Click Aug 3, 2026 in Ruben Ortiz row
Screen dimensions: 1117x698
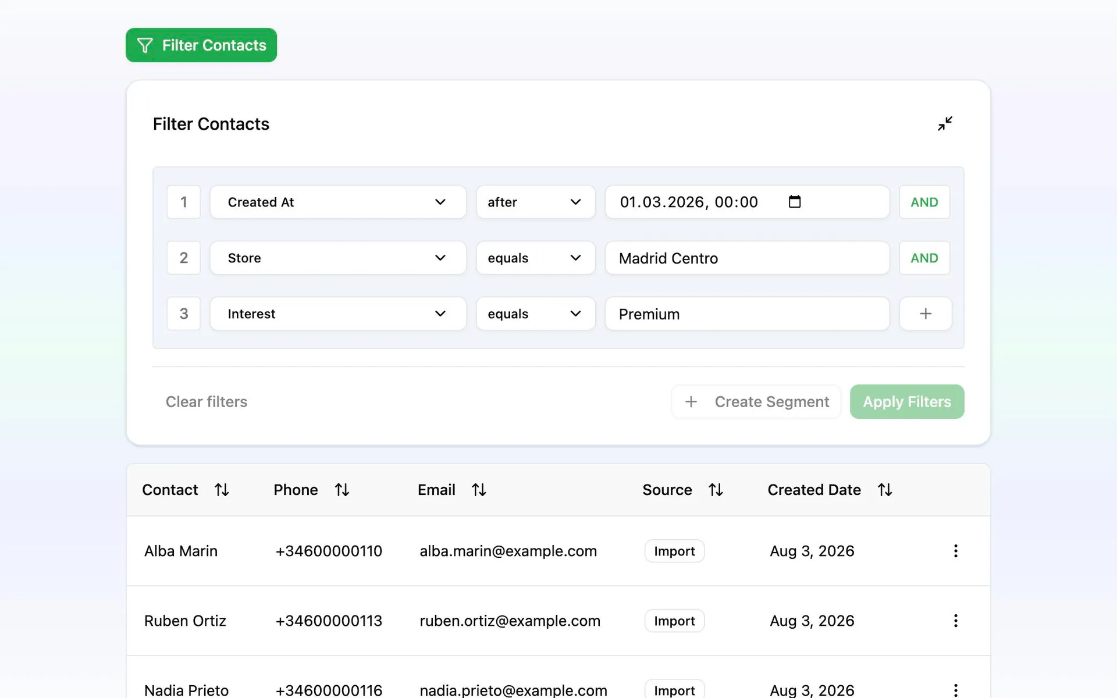812,621
